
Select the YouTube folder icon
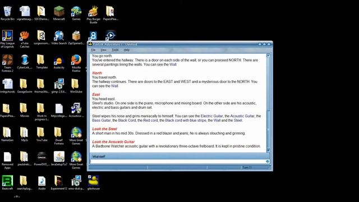point(42,135)
